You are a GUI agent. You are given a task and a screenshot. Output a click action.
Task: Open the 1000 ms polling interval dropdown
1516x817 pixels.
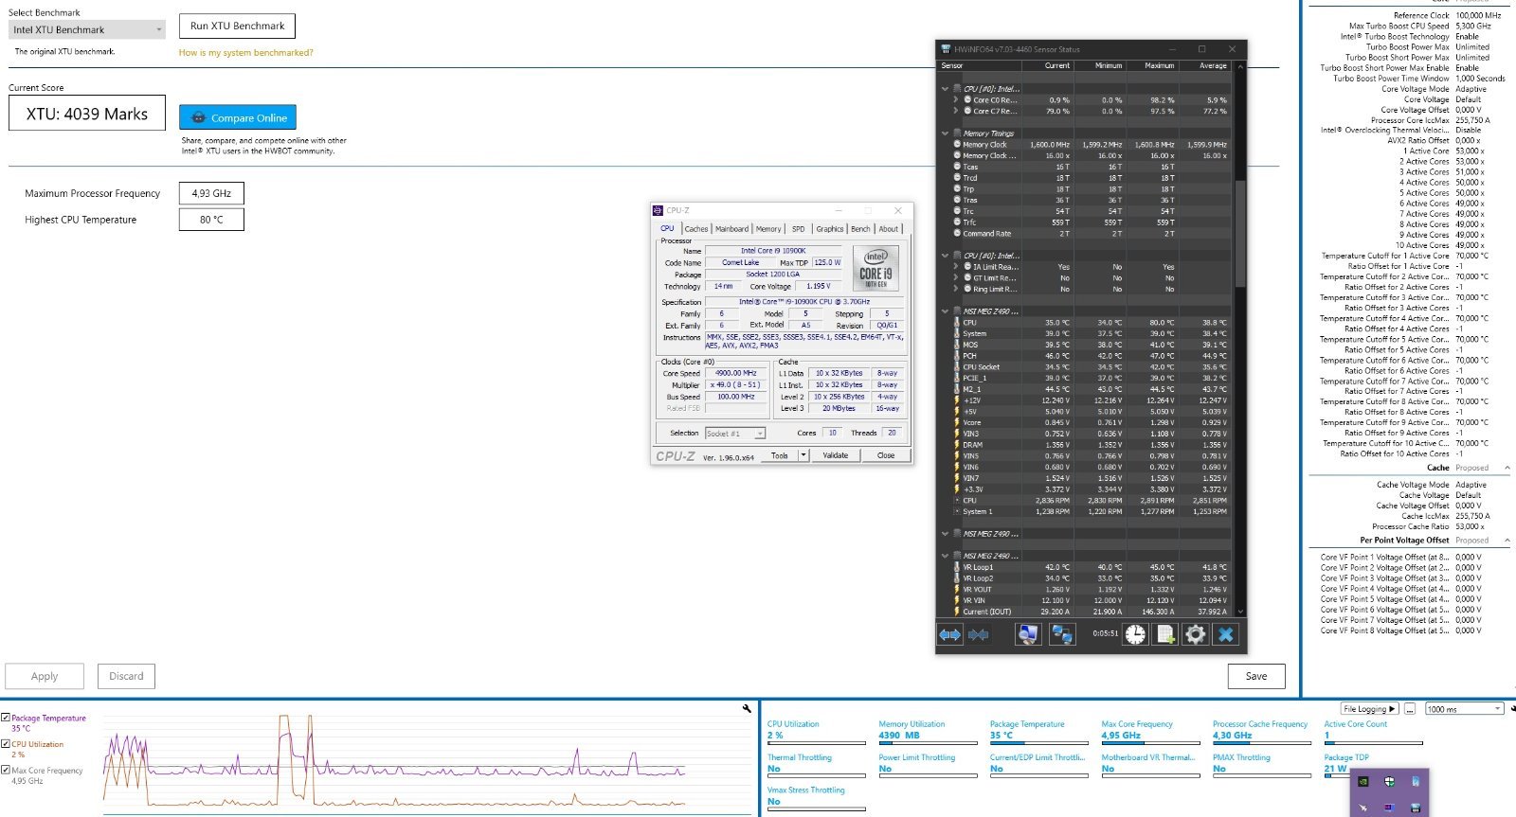(x=1465, y=709)
